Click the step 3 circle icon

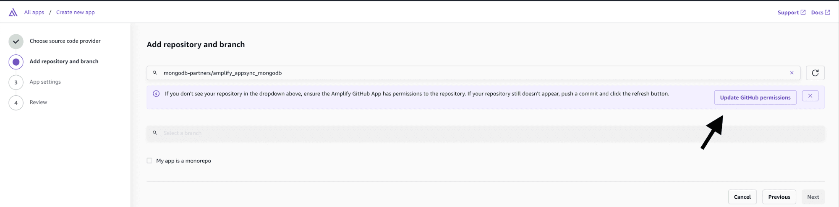tap(16, 82)
